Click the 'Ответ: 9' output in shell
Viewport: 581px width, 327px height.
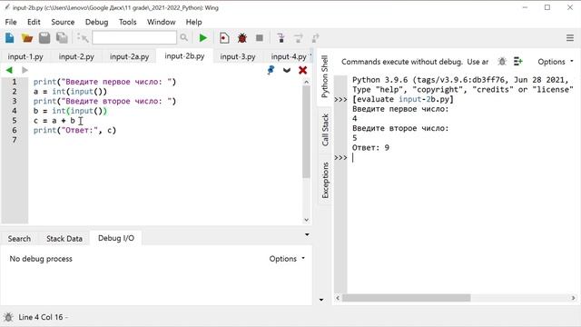370,147
